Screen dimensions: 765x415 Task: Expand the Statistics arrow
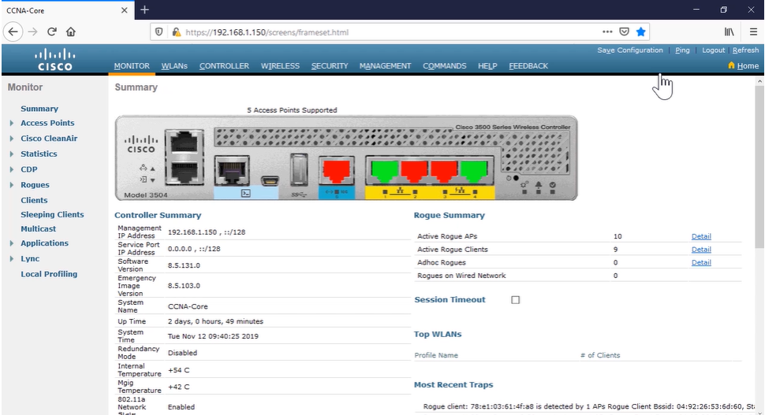pos(12,154)
